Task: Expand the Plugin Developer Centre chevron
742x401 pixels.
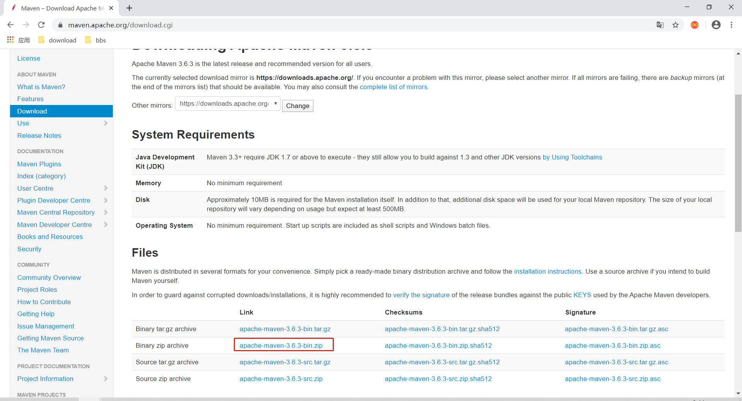Action: [106, 200]
